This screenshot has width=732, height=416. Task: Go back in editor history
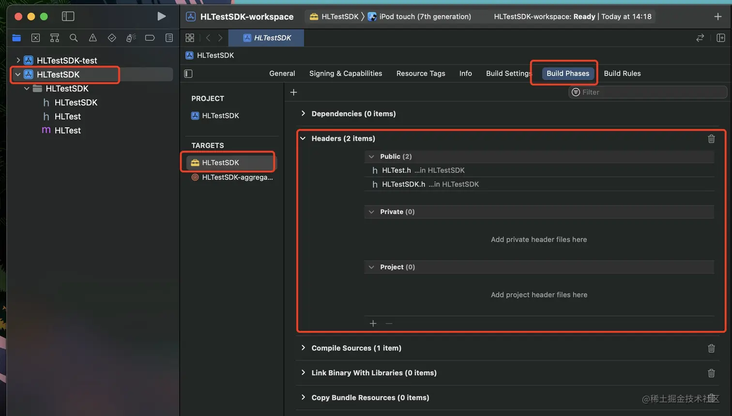click(x=208, y=38)
